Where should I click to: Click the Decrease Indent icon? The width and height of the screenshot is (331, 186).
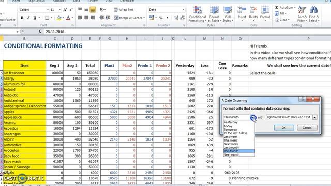tap(101, 18)
